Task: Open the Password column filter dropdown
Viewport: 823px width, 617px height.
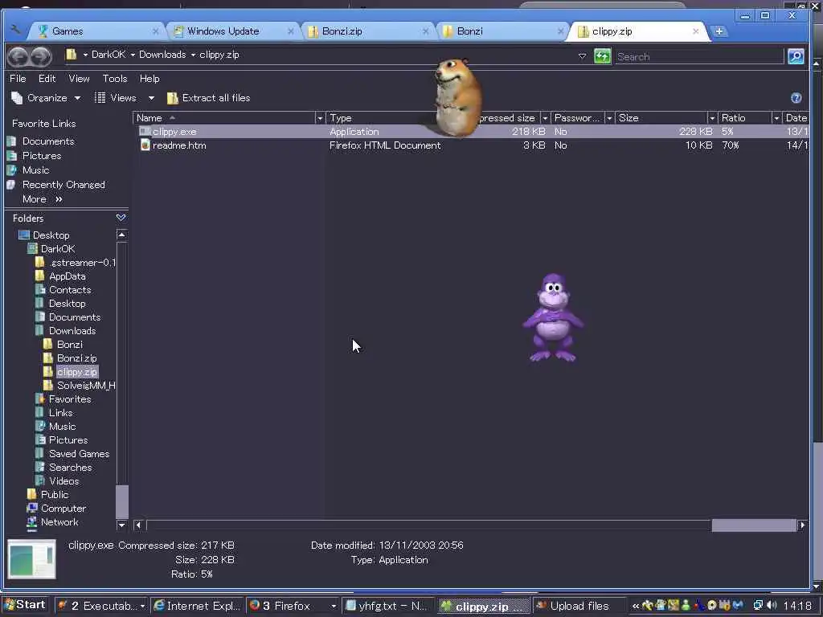Action: click(609, 118)
